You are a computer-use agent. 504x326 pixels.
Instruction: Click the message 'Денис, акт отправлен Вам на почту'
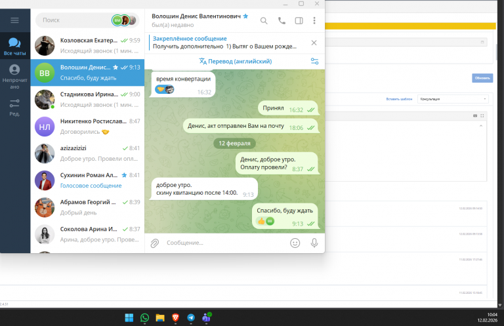click(x=251, y=126)
